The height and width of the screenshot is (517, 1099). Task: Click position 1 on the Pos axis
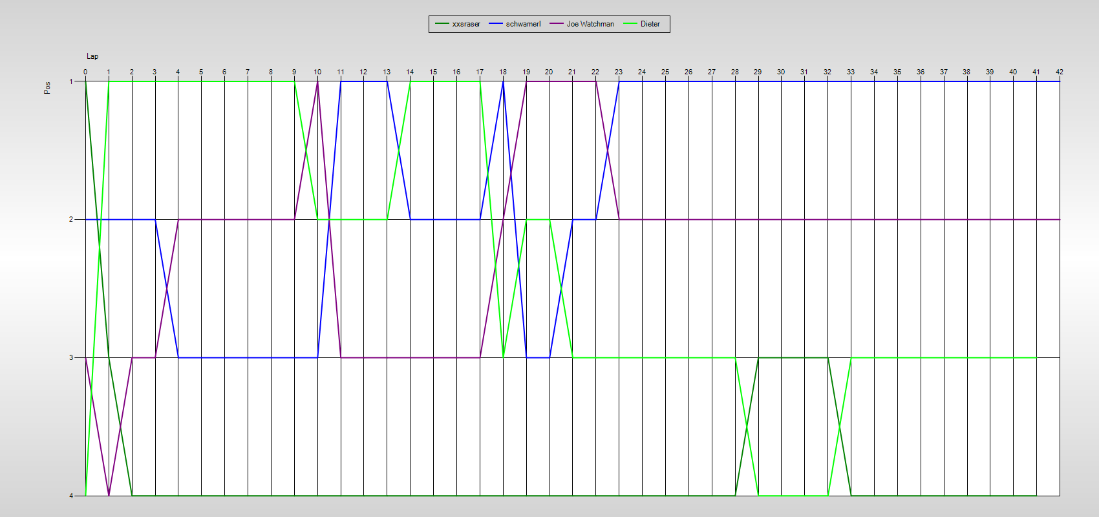tap(71, 81)
